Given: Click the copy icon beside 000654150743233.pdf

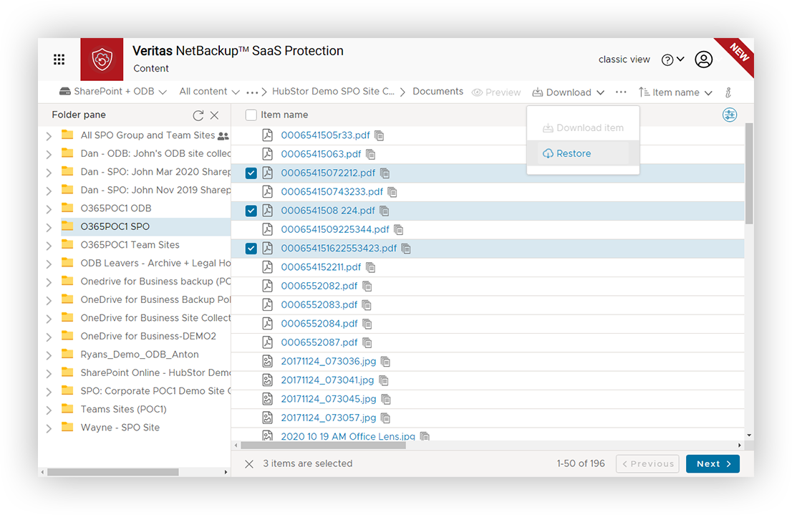Looking at the screenshot, I should [x=392, y=192].
